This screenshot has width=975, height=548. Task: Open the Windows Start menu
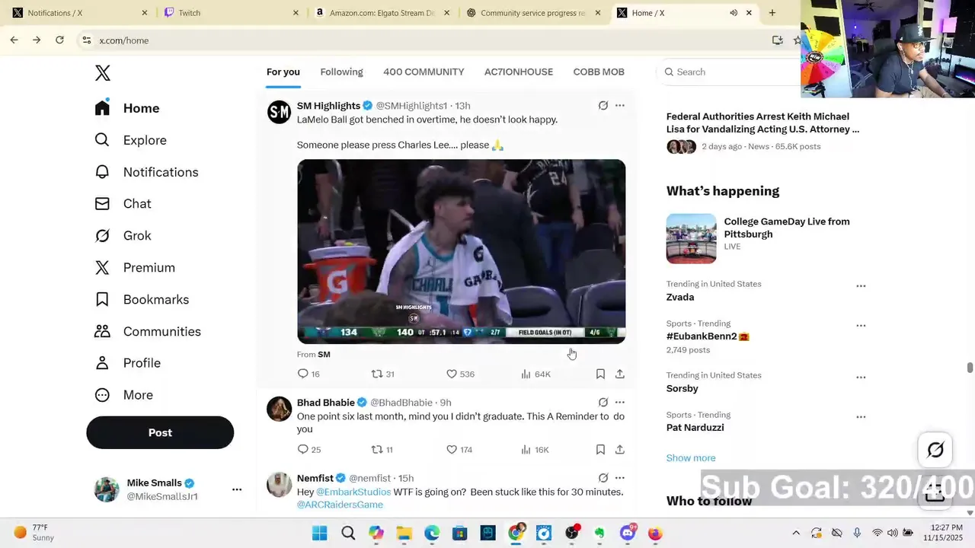pos(320,533)
